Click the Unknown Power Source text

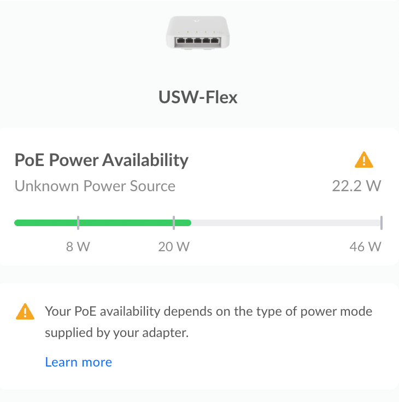click(95, 186)
